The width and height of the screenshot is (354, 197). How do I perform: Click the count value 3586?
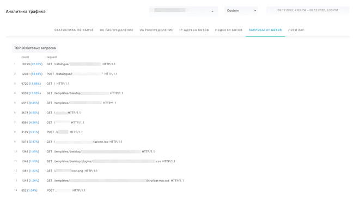[25, 123]
